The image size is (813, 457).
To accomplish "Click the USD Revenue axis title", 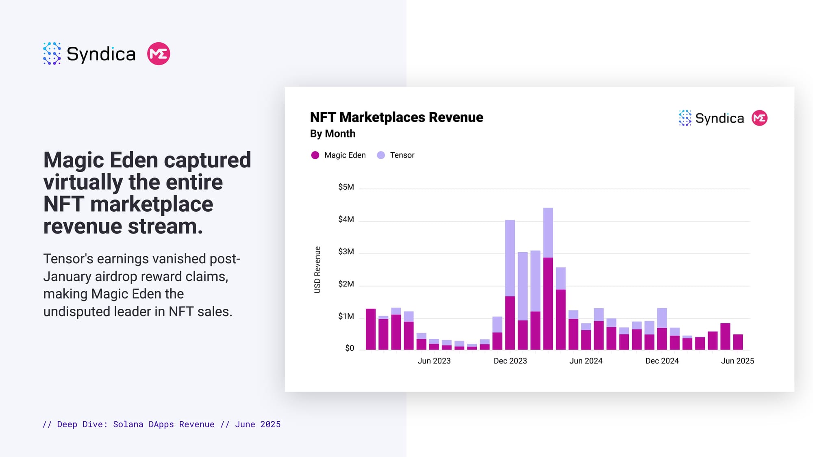I will 317,270.
